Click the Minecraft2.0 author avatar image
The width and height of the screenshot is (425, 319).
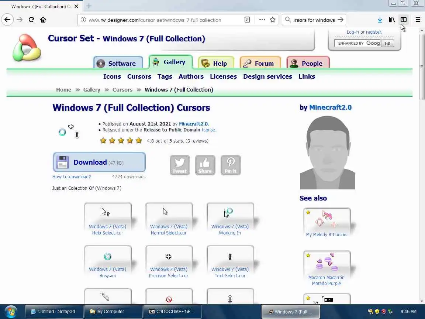click(x=328, y=152)
